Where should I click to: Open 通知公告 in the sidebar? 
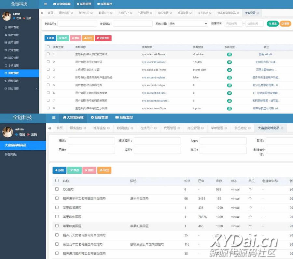(13, 81)
